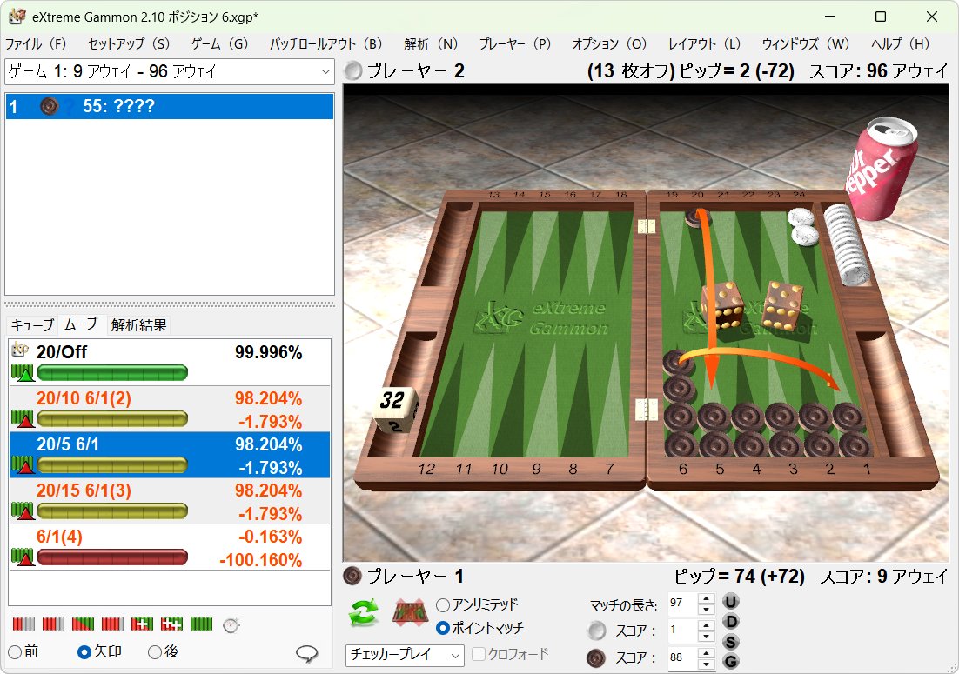Select the four-red-bar analysis level icon
959x674 pixels.
tap(112, 624)
